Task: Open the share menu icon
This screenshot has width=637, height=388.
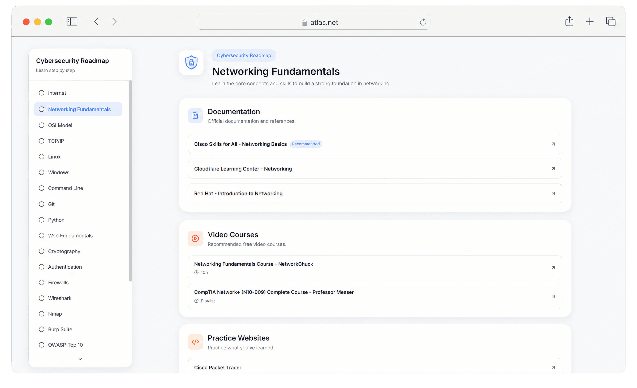Action: [569, 21]
